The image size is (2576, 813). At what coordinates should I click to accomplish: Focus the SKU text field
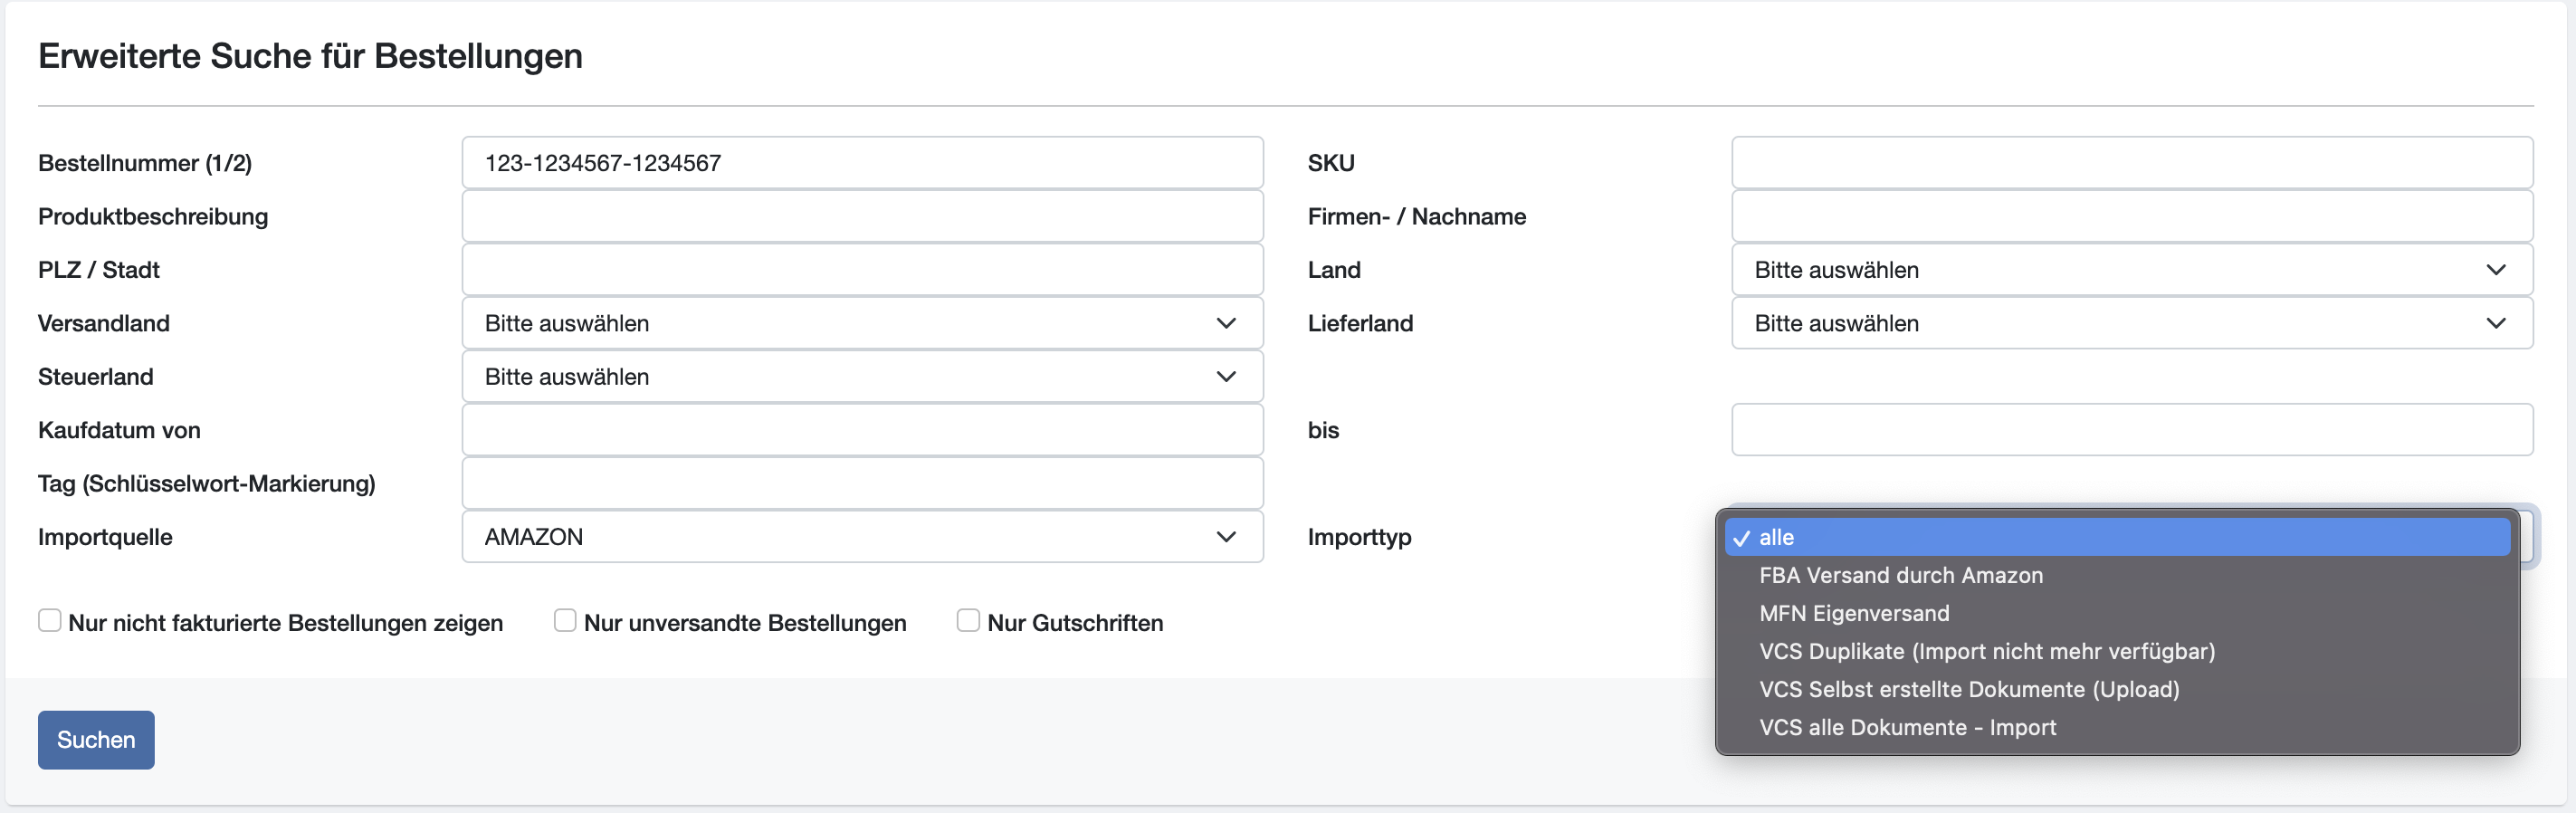[x=2131, y=163]
